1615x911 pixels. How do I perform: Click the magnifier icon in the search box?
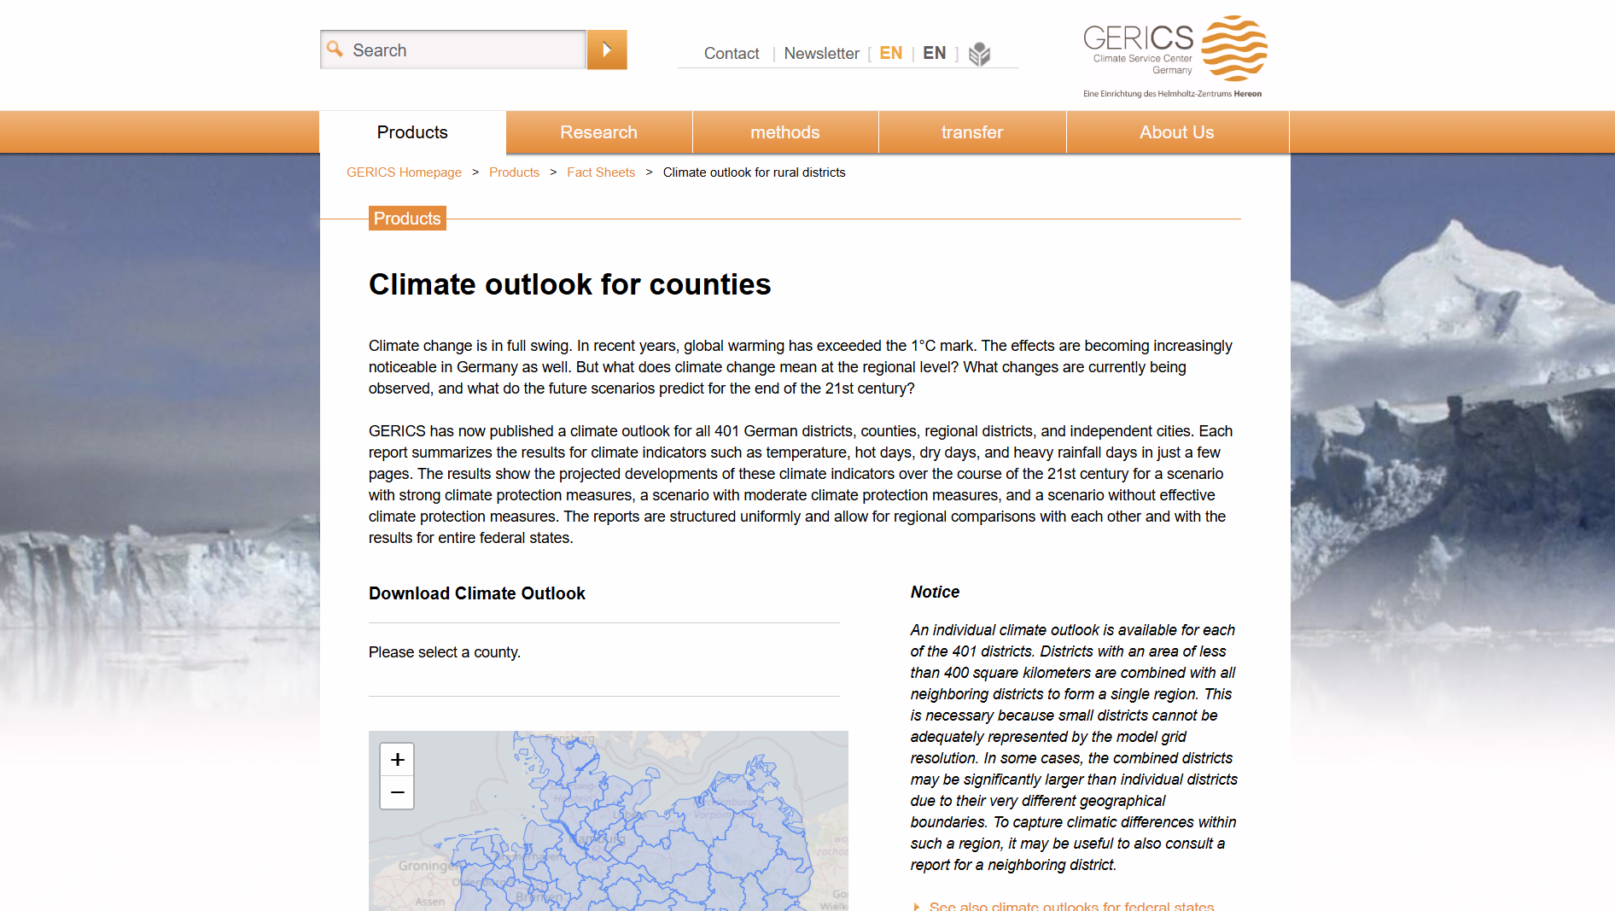click(x=336, y=50)
